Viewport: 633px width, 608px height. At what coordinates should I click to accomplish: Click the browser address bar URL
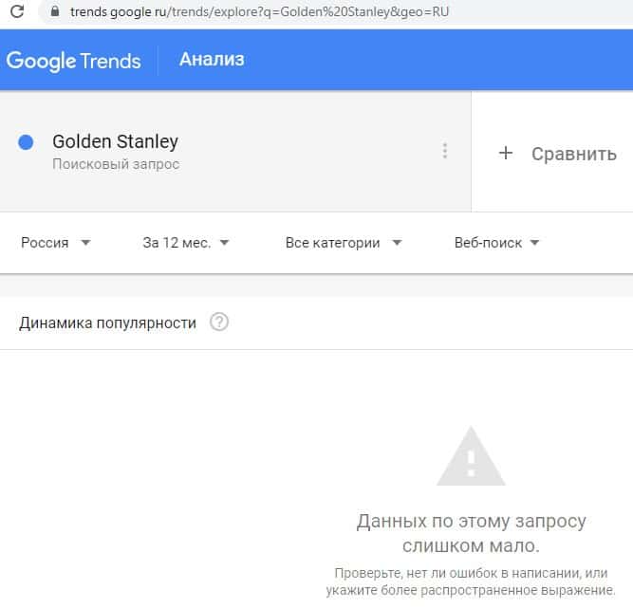pos(258,12)
